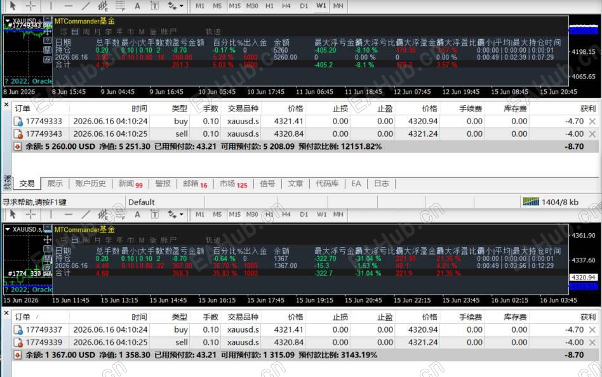
Task: Grab the move-arrows icon on lower MTCommander panel
Action: click(48, 240)
